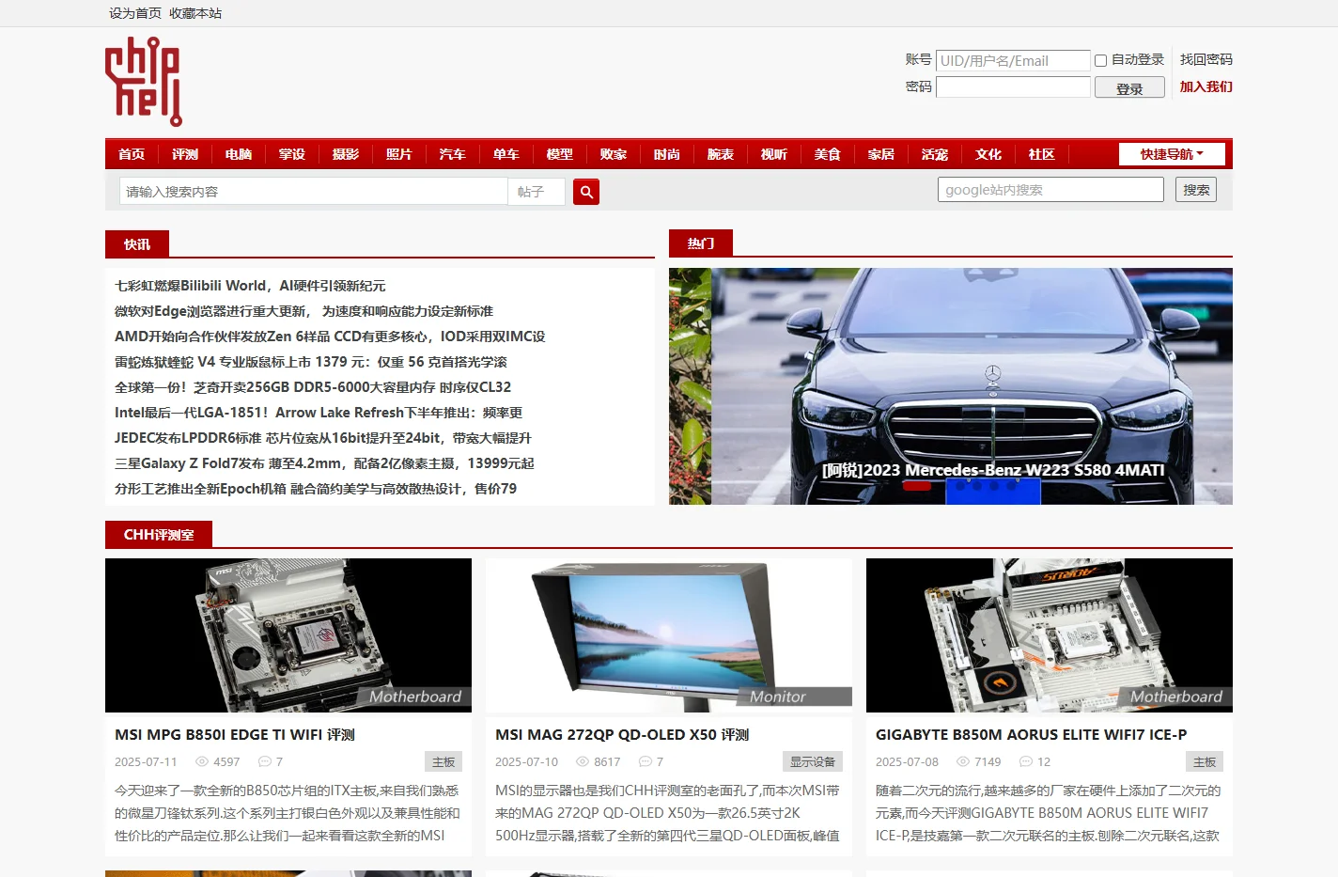Click comments icon on MSI MAG 272QP review
The image size is (1338, 877).
646,762
